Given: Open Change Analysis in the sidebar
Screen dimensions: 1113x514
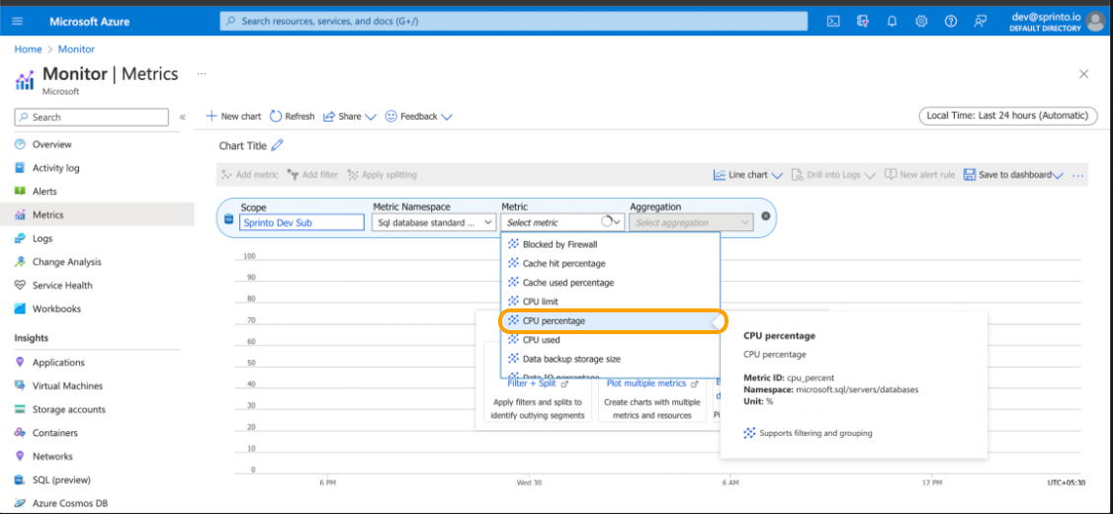Looking at the screenshot, I should click(67, 262).
